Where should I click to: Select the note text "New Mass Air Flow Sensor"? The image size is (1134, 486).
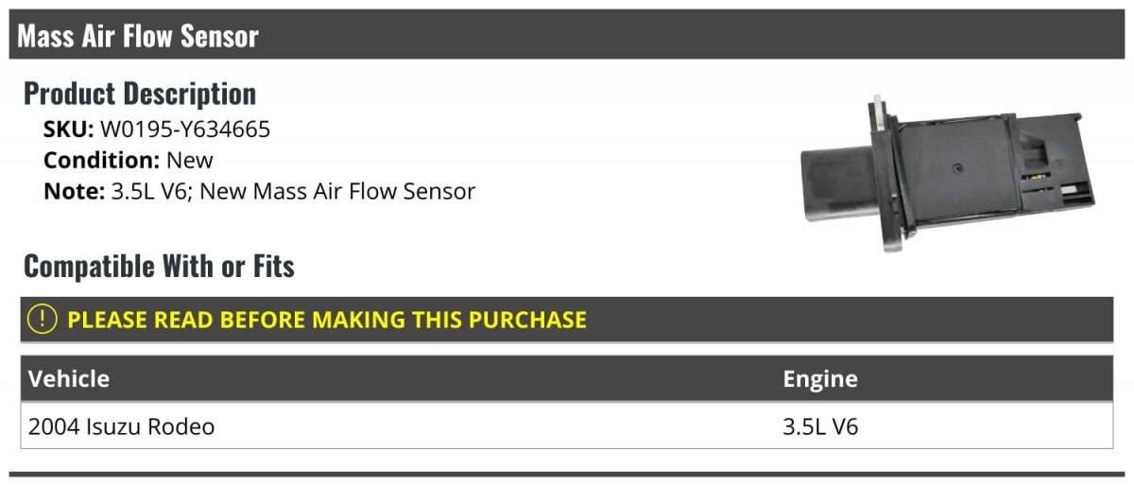click(338, 192)
